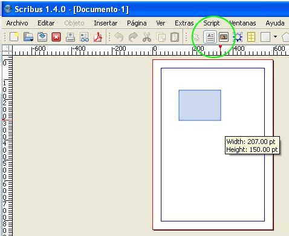This screenshot has width=289, height=236.
Task: Open the Página menu
Action: tap(137, 23)
